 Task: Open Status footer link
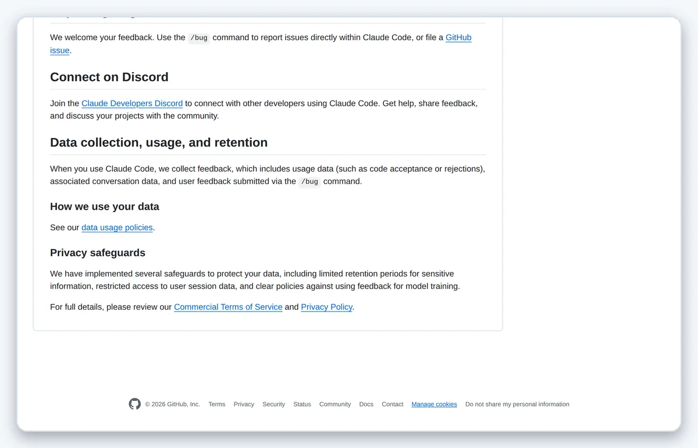302,404
